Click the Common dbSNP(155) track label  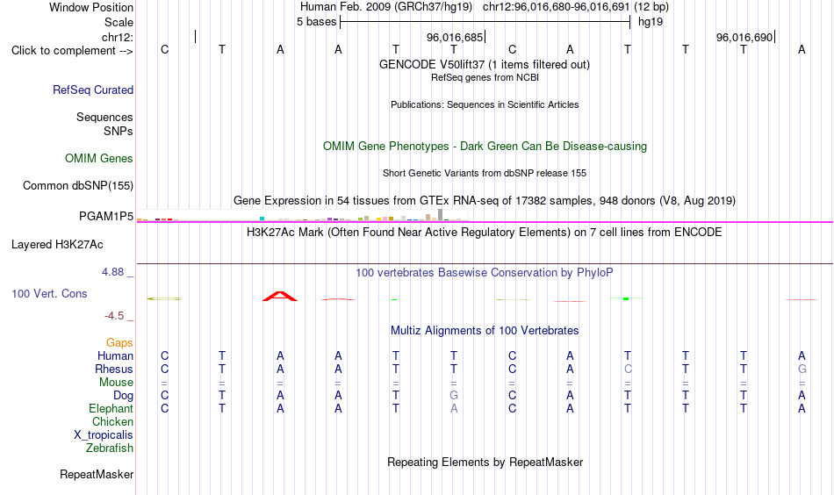78,185
